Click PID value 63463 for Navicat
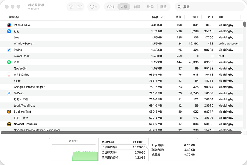Screen dimensions: 247x165 pyautogui.click(x=209, y=124)
